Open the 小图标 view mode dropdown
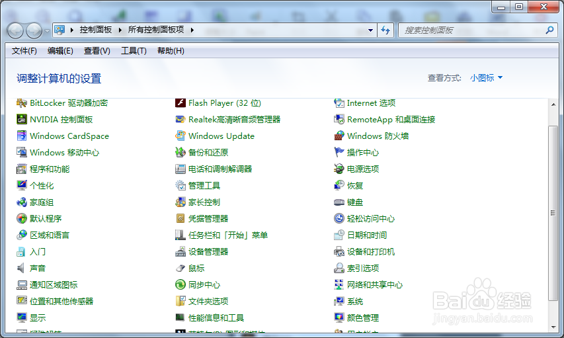The width and height of the screenshot is (564, 338). point(486,78)
